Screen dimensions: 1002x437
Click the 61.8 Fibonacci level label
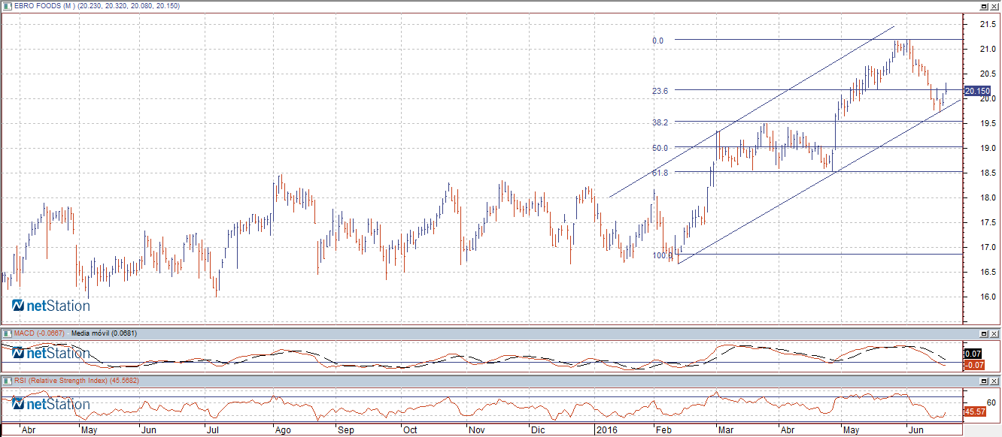pos(660,173)
